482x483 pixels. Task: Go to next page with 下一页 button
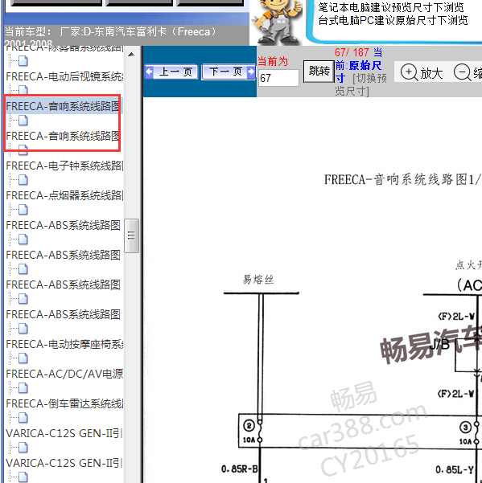[229, 72]
